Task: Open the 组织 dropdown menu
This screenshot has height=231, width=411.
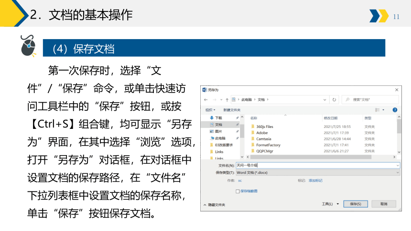Action: click(x=210, y=110)
